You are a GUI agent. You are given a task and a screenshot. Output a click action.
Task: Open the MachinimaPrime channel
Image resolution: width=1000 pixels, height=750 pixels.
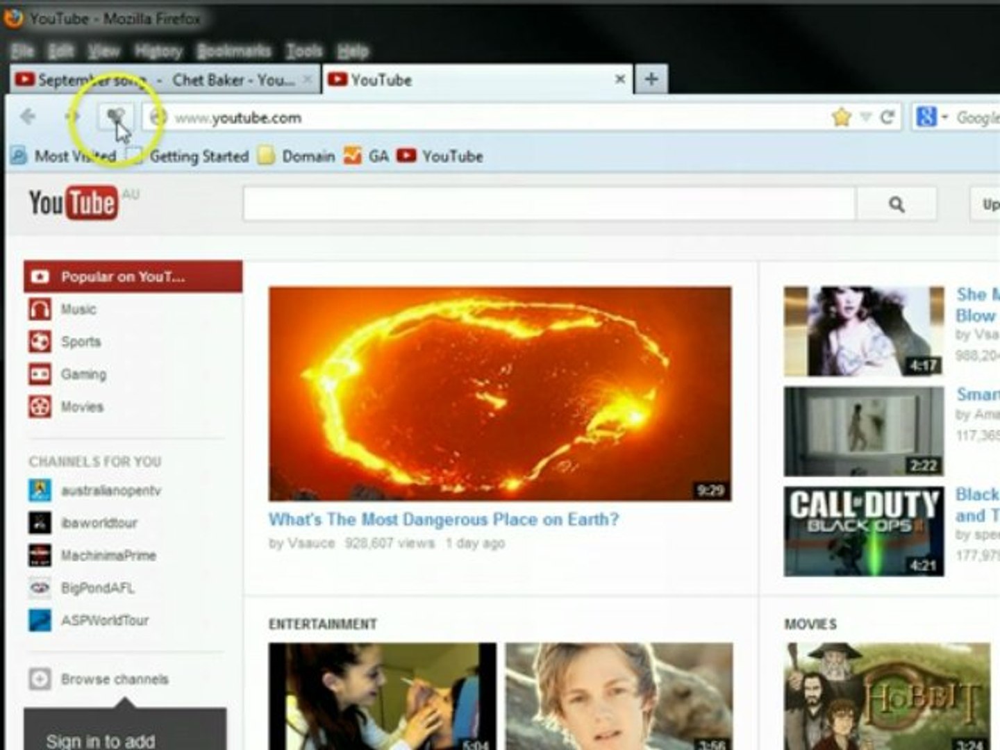pyautogui.click(x=108, y=556)
